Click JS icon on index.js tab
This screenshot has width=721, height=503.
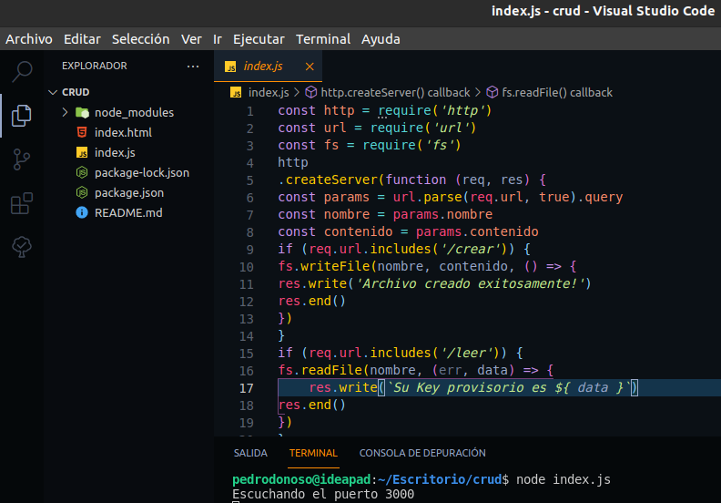[230, 67]
